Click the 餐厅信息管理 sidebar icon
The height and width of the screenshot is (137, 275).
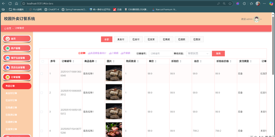click(x=8, y=58)
